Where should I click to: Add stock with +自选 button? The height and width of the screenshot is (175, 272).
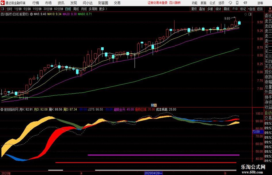coord(252,9)
